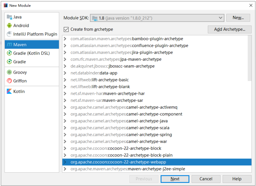Expand the maven-archetype-j2ee-simple node

(65, 169)
